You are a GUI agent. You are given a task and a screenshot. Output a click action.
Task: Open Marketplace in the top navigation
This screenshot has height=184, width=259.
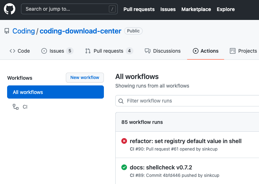tap(196, 9)
